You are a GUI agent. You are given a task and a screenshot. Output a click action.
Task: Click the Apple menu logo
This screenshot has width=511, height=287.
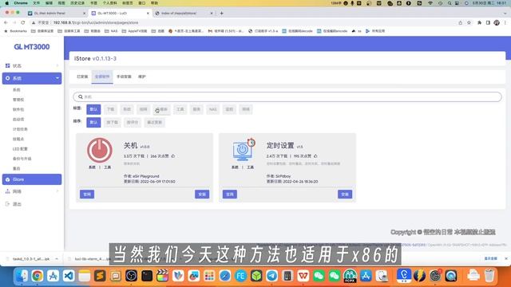[x=6, y=3]
